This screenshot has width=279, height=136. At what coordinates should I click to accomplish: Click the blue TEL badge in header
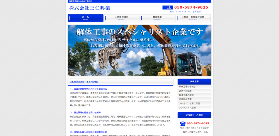pyautogui.click(x=168, y=8)
